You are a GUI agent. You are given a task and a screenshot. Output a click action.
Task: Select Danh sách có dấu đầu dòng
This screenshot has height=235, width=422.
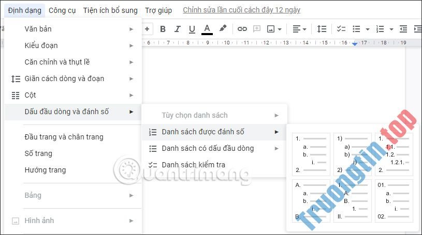[x=214, y=149]
